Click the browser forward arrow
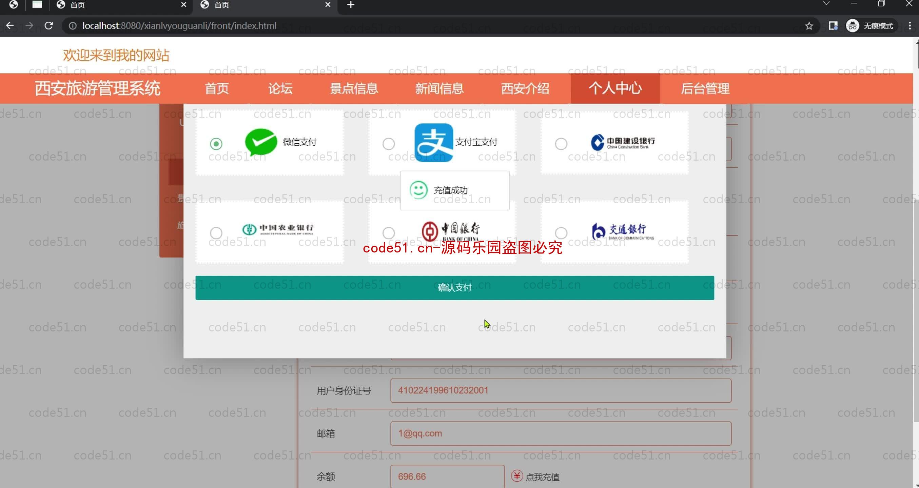This screenshot has height=488, width=919. coord(29,26)
